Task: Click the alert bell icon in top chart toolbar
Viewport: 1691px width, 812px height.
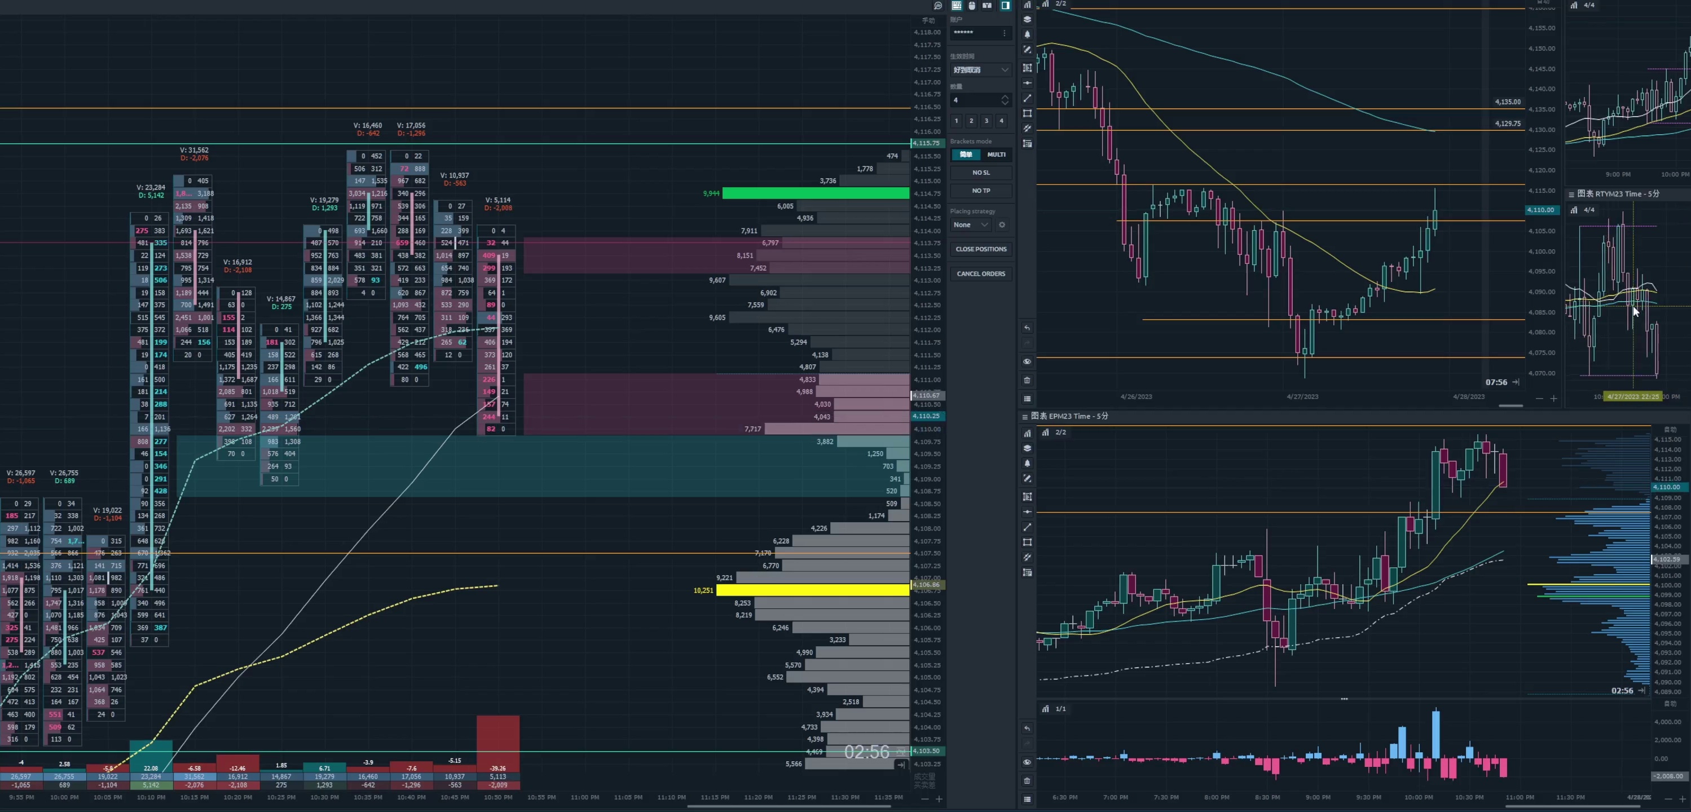Action: coord(1027,35)
